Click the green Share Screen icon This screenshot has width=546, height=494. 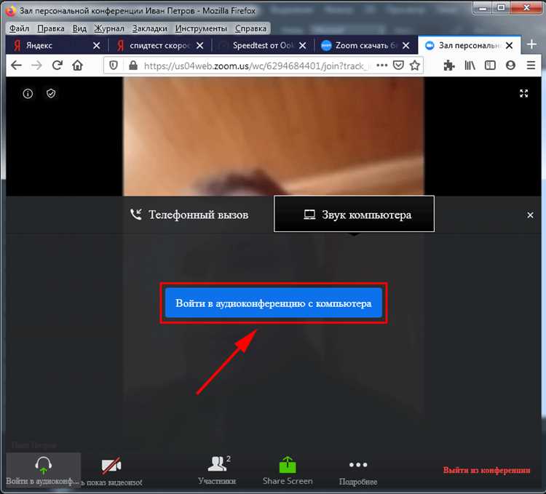tap(288, 465)
